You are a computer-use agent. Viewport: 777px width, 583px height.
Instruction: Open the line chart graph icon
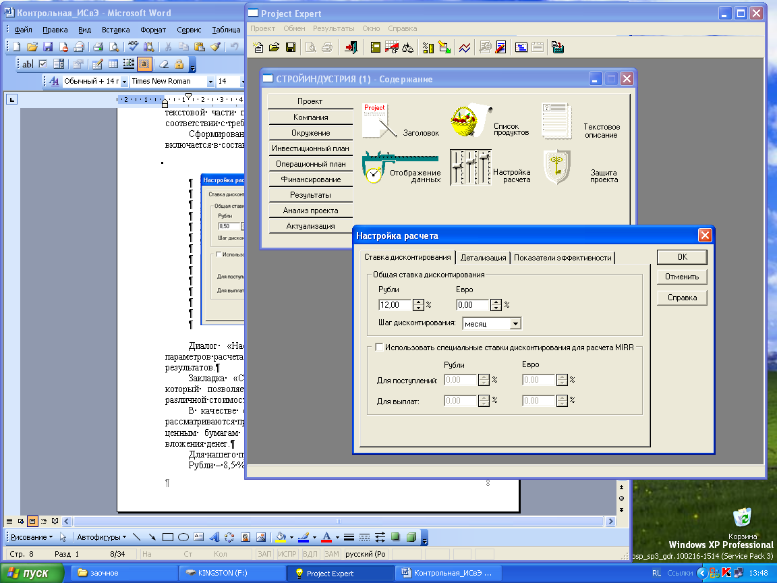[465, 48]
